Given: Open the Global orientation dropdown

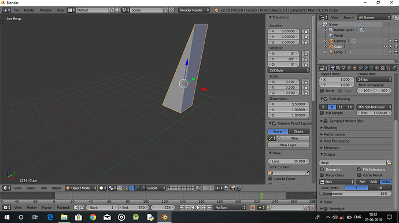Looking at the screenshot, I should 156,188.
